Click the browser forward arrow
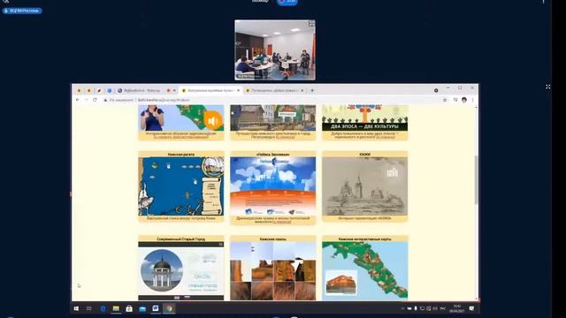This screenshot has height=318, width=566. click(x=86, y=100)
